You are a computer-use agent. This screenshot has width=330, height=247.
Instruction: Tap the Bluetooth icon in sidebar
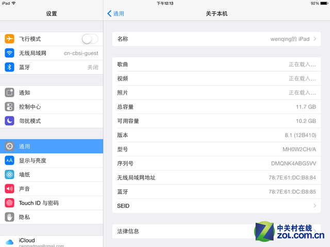click(9, 67)
